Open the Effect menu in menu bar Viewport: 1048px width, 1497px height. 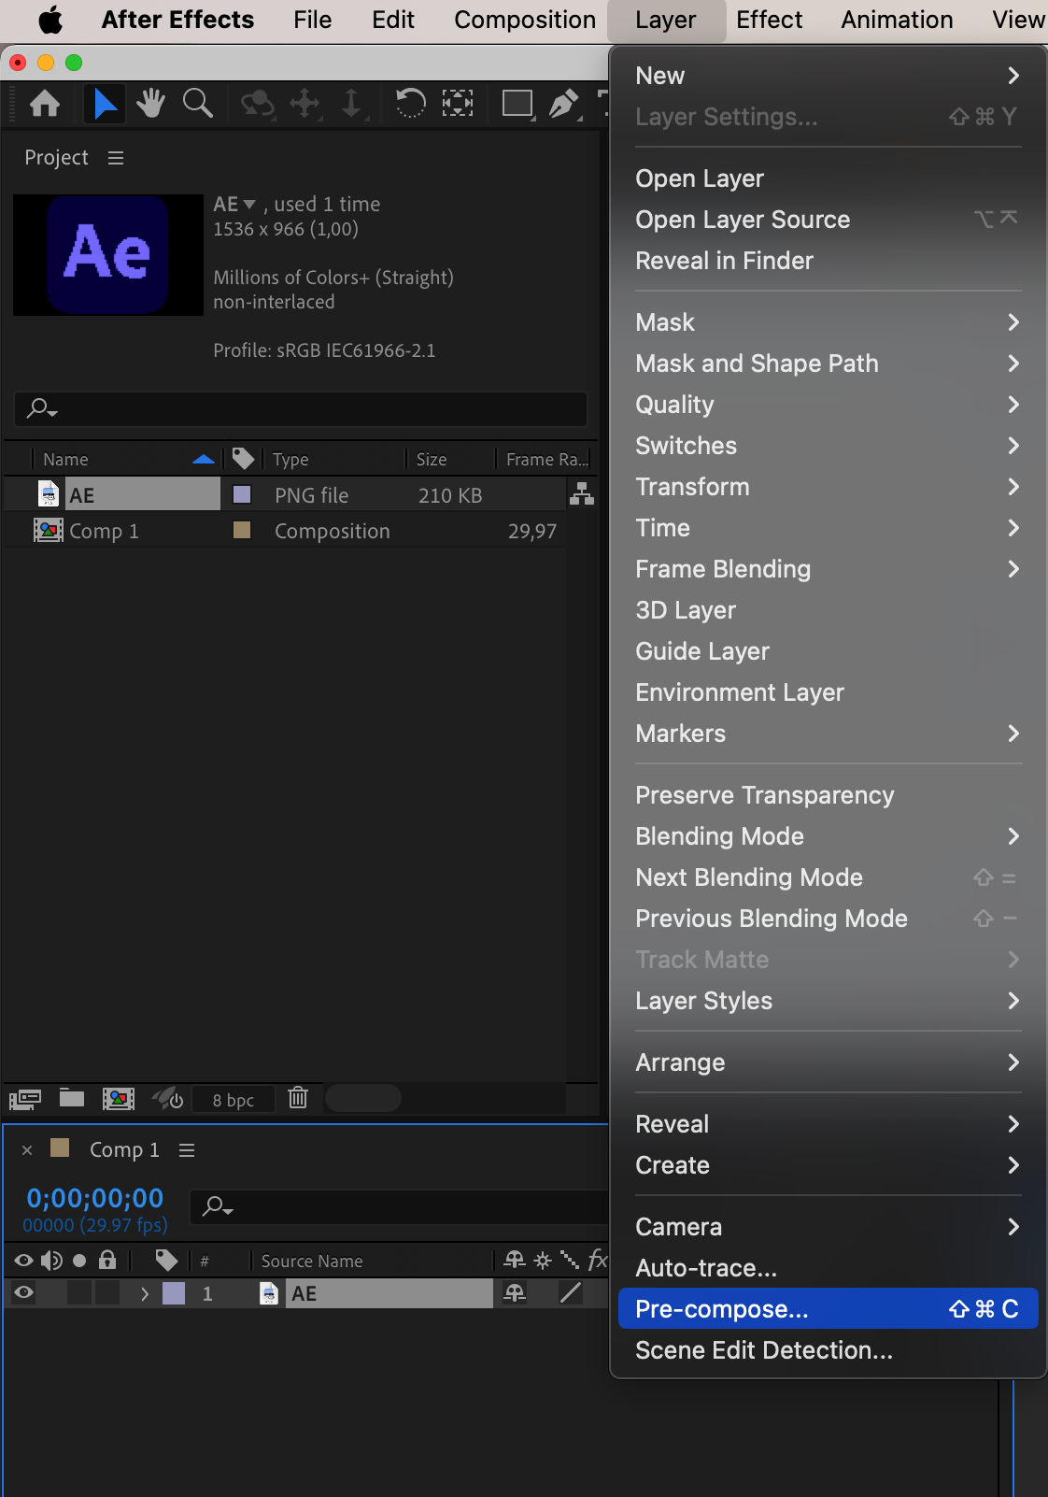click(769, 20)
